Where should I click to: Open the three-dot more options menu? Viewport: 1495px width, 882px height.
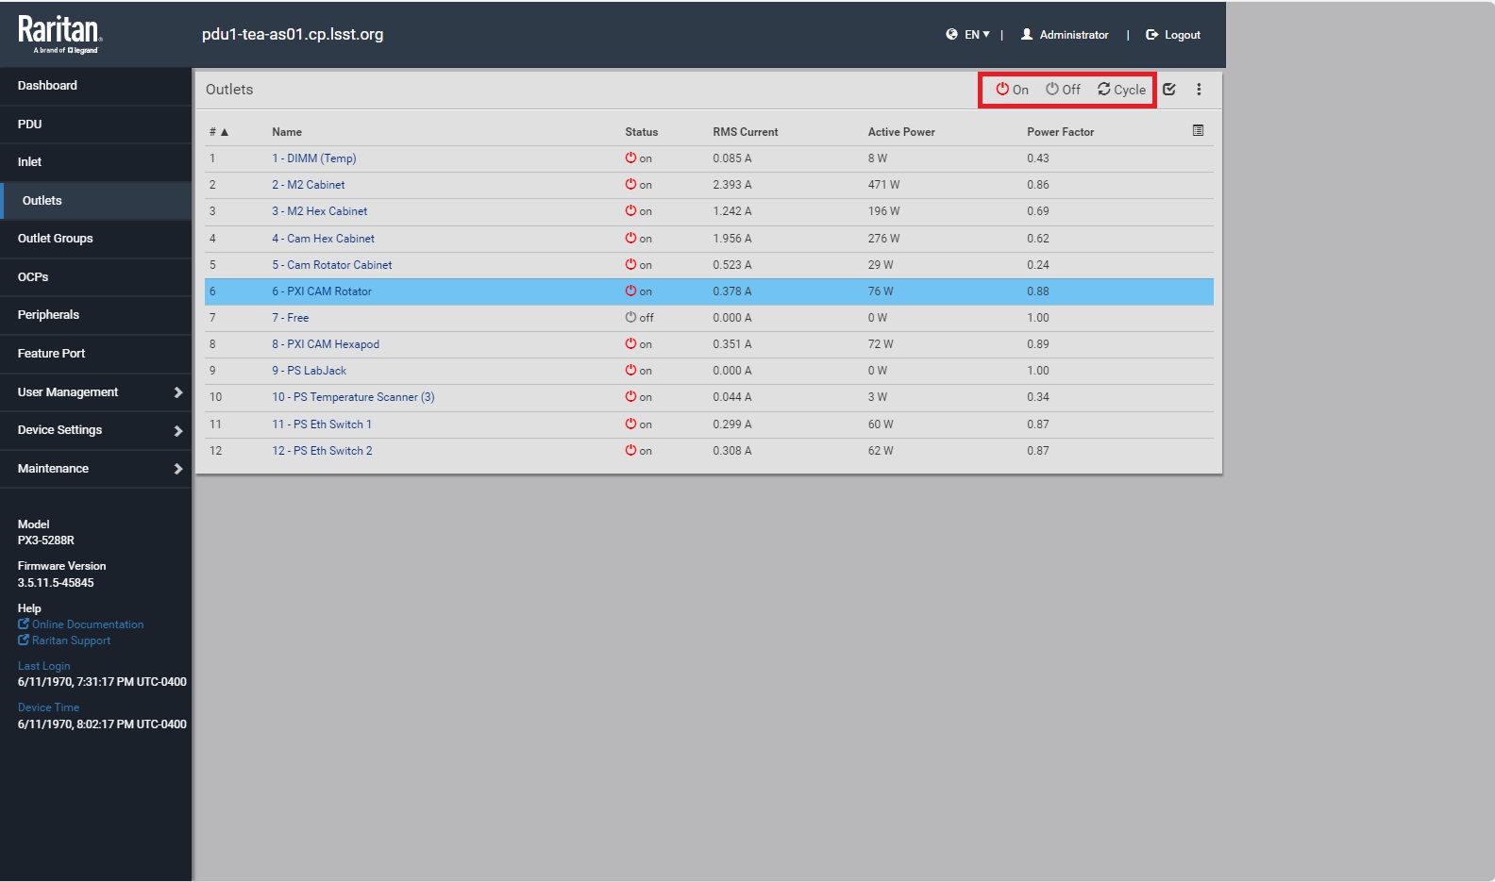click(1199, 90)
